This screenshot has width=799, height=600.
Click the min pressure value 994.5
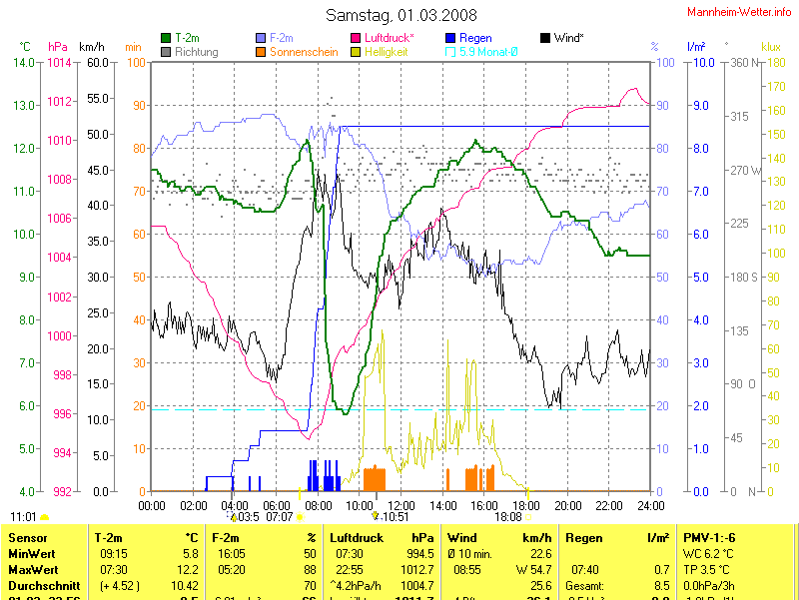pos(419,554)
